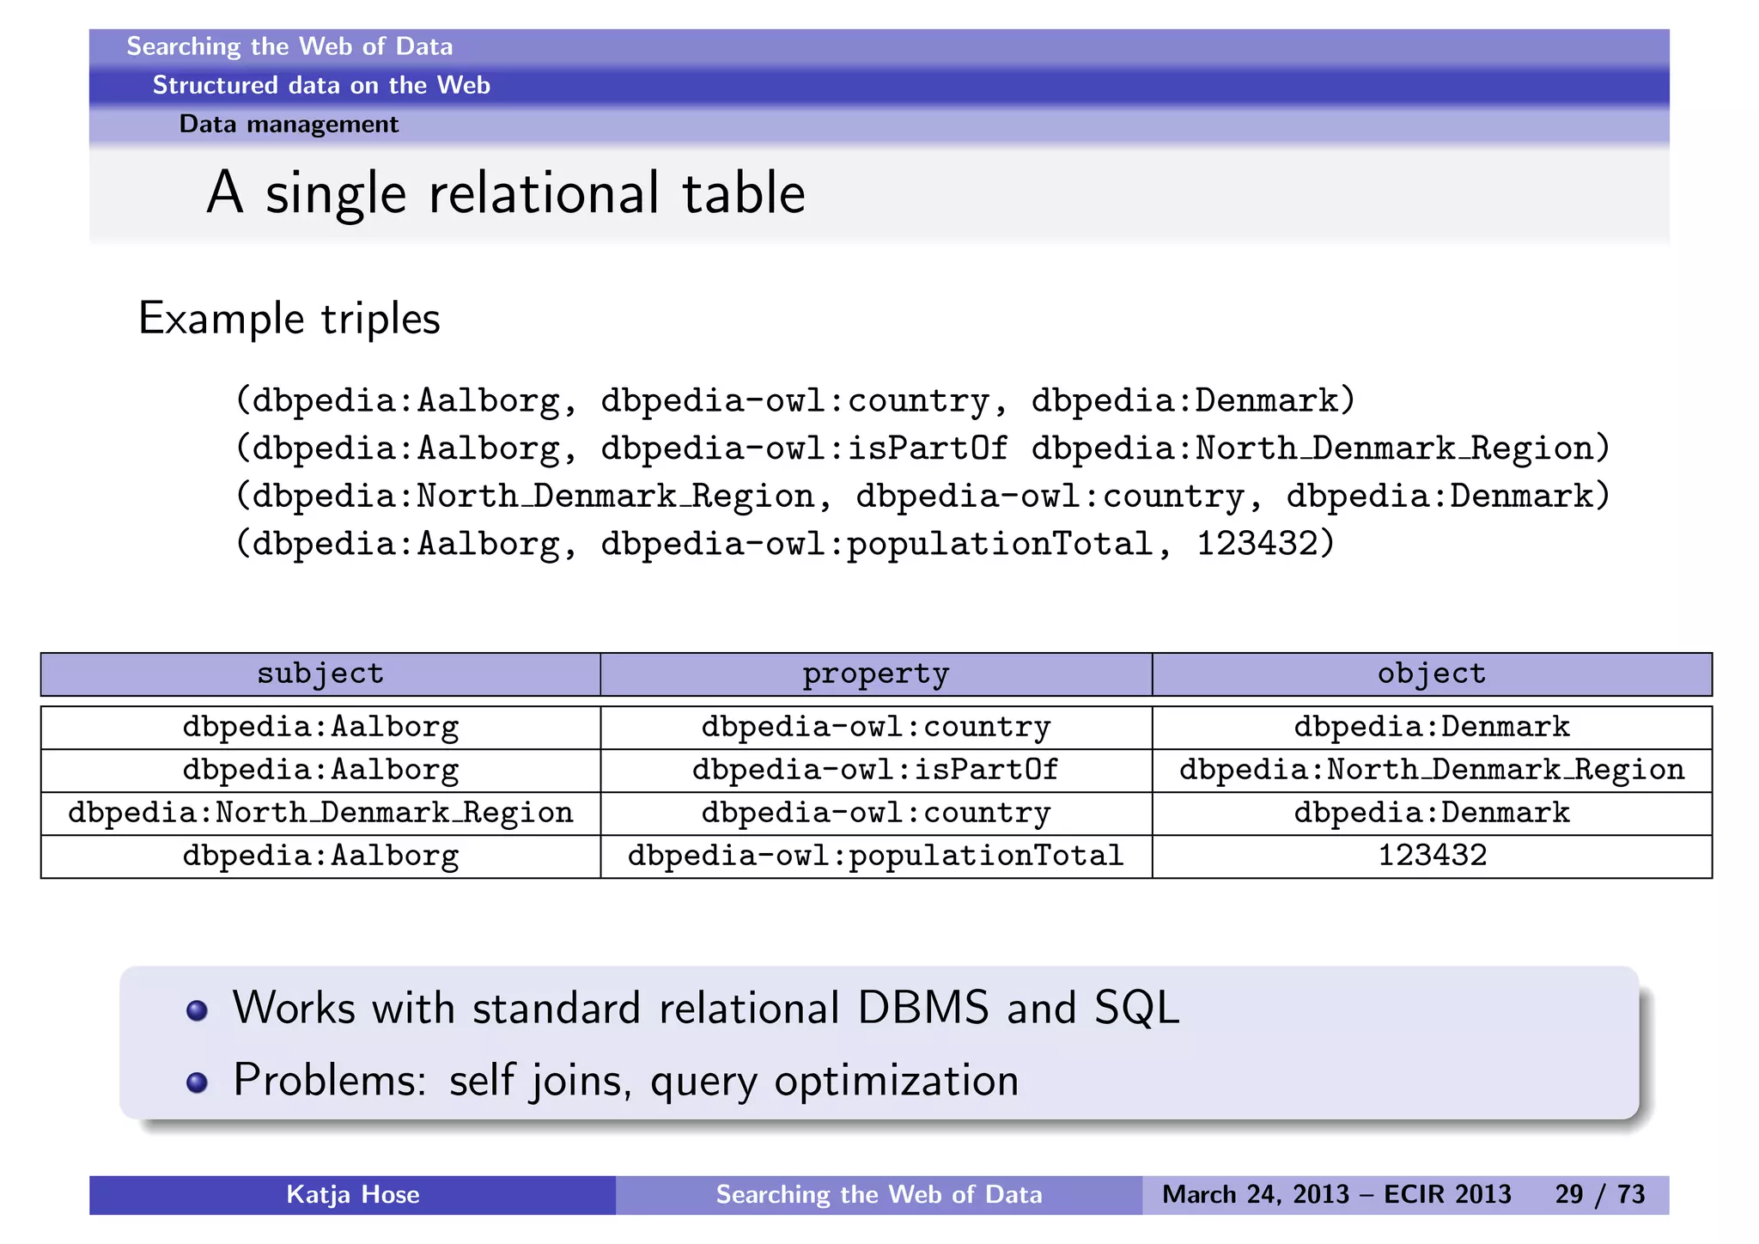Select 'dbpedia:Aalborg' cell in the isPartOf row
1759x1244 pixels.
320,771
